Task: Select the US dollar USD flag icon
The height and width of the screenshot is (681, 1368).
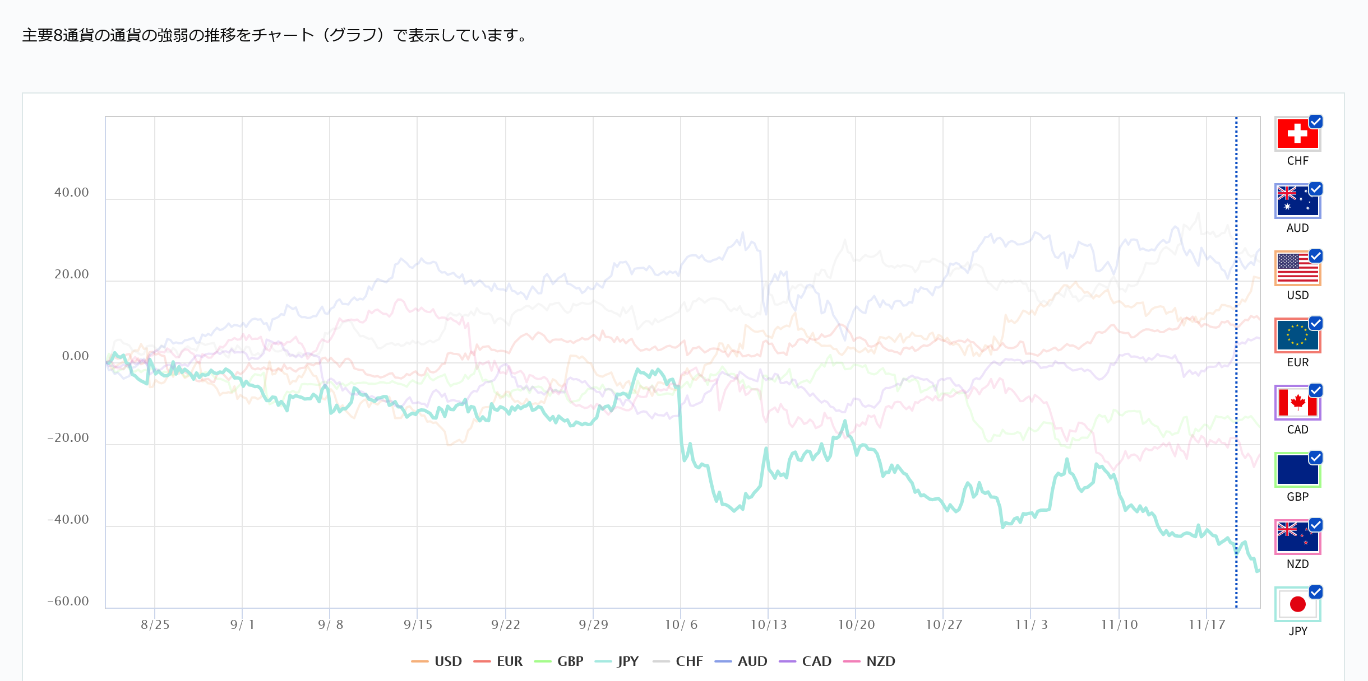Action: (1297, 268)
